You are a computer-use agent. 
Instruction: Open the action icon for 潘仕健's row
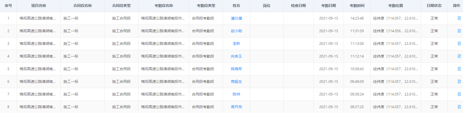tap(459, 18)
